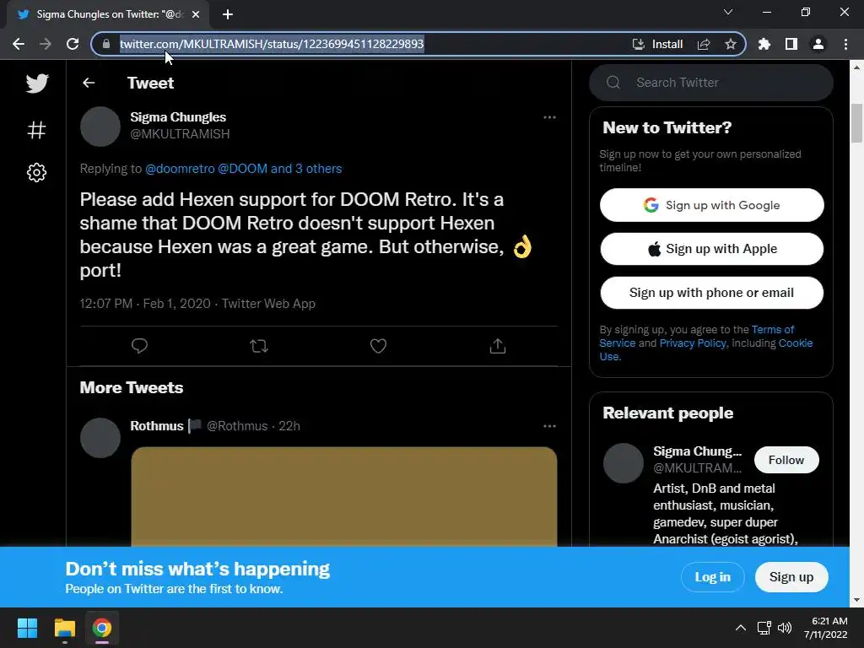Close the Sigma Chungles Twitter tab
This screenshot has height=648, width=864.
click(x=196, y=14)
